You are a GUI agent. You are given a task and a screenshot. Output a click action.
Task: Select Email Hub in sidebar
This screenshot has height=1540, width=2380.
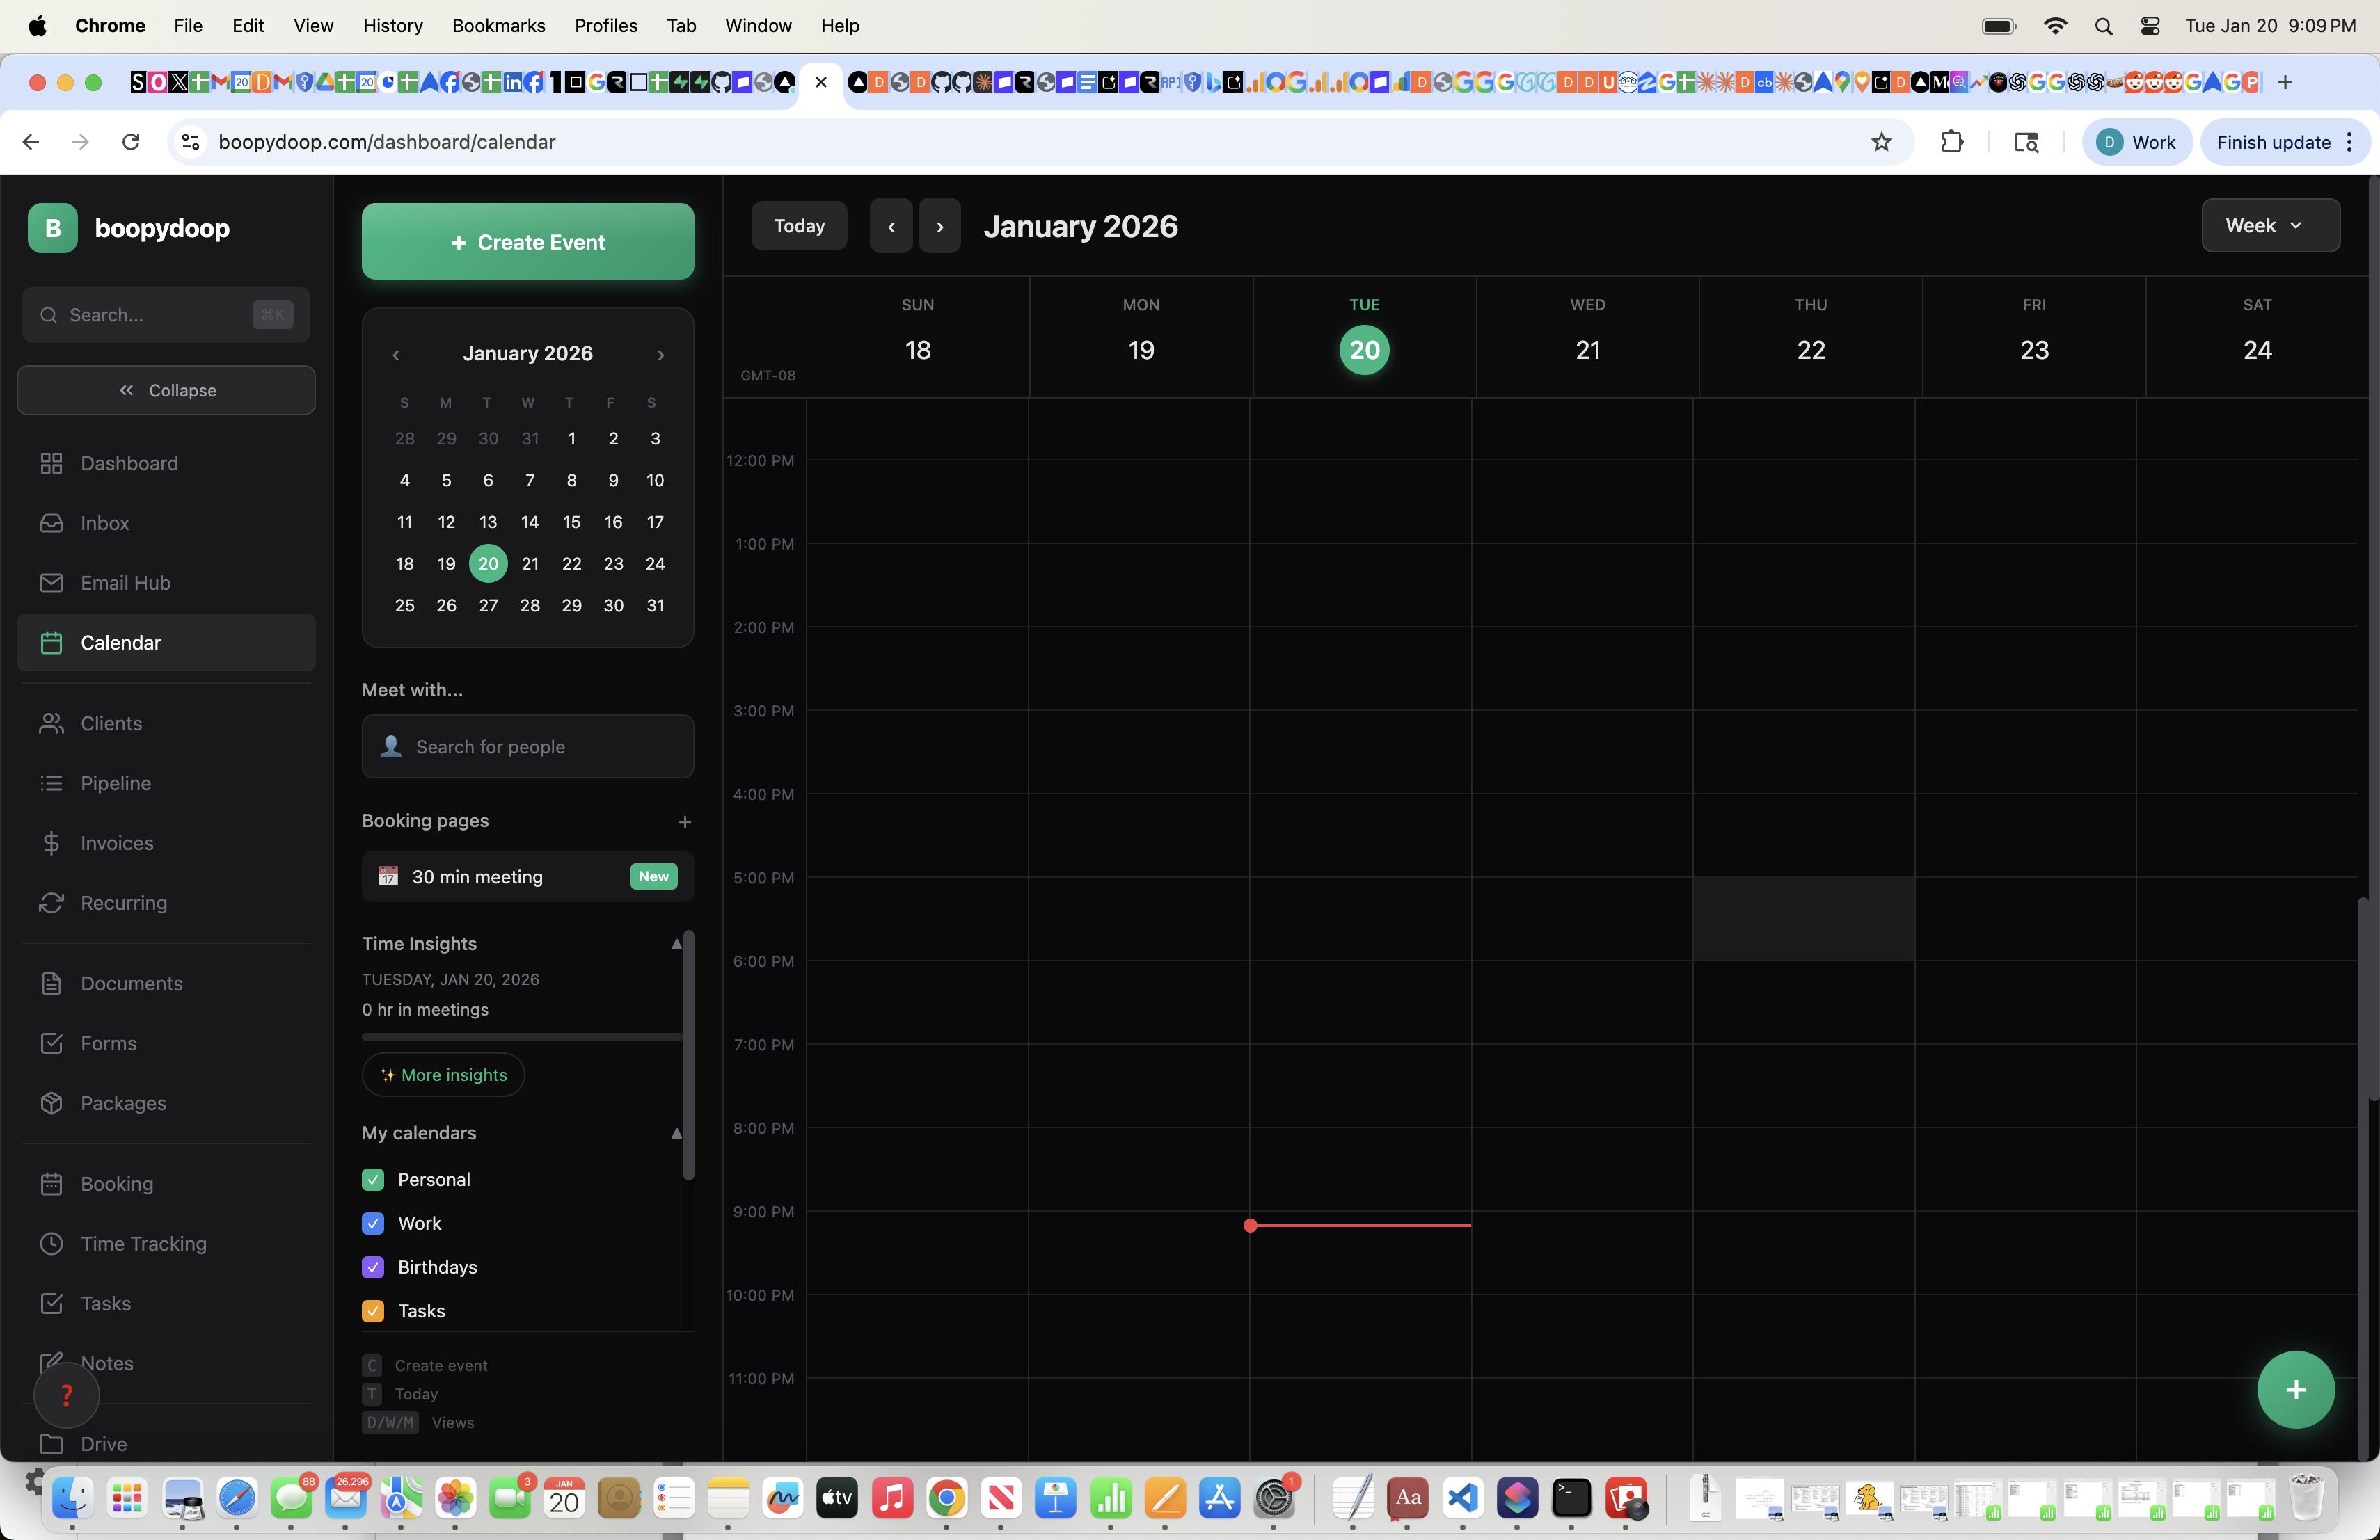[125, 583]
